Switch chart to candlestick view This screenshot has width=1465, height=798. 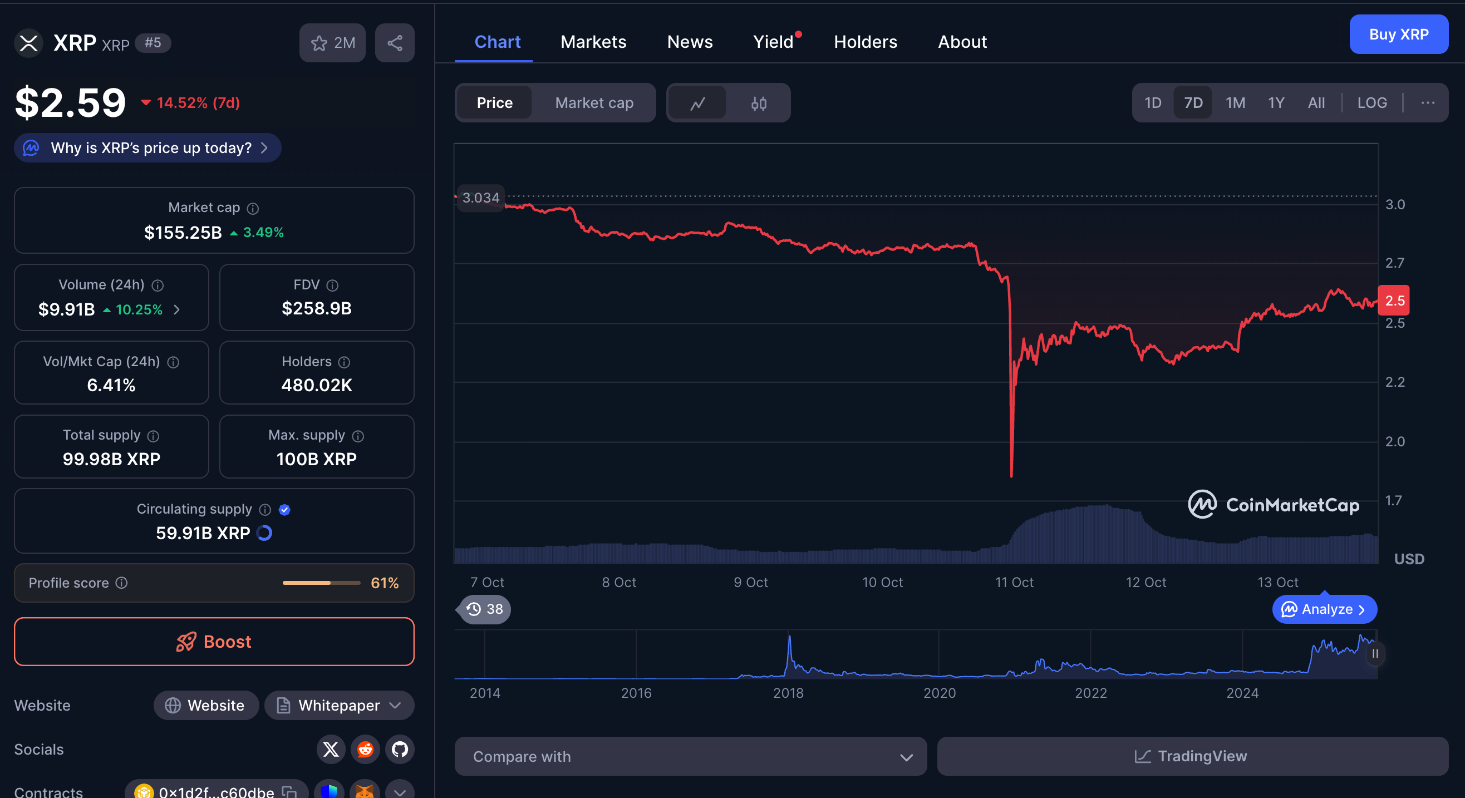click(759, 103)
